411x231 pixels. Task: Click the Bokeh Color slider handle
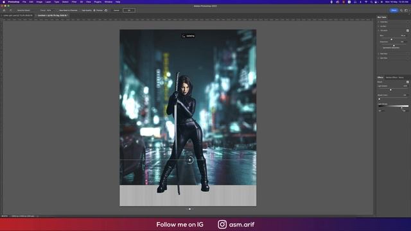pyautogui.click(x=380, y=99)
